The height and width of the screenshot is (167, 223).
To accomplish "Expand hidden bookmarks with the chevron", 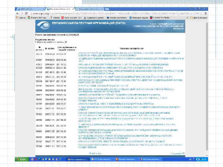I will click(187, 18).
